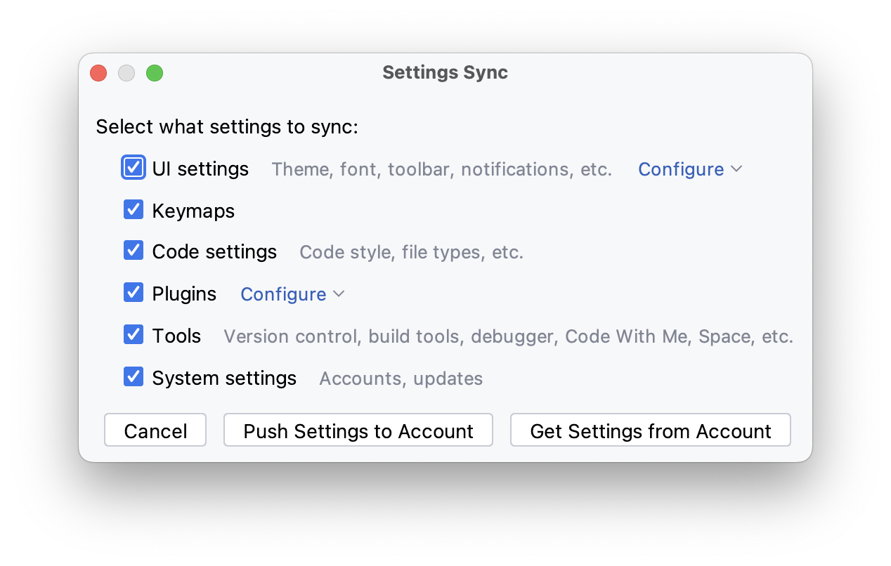Uncheck the UI settings checkbox
This screenshot has width=891, height=566.
click(133, 167)
